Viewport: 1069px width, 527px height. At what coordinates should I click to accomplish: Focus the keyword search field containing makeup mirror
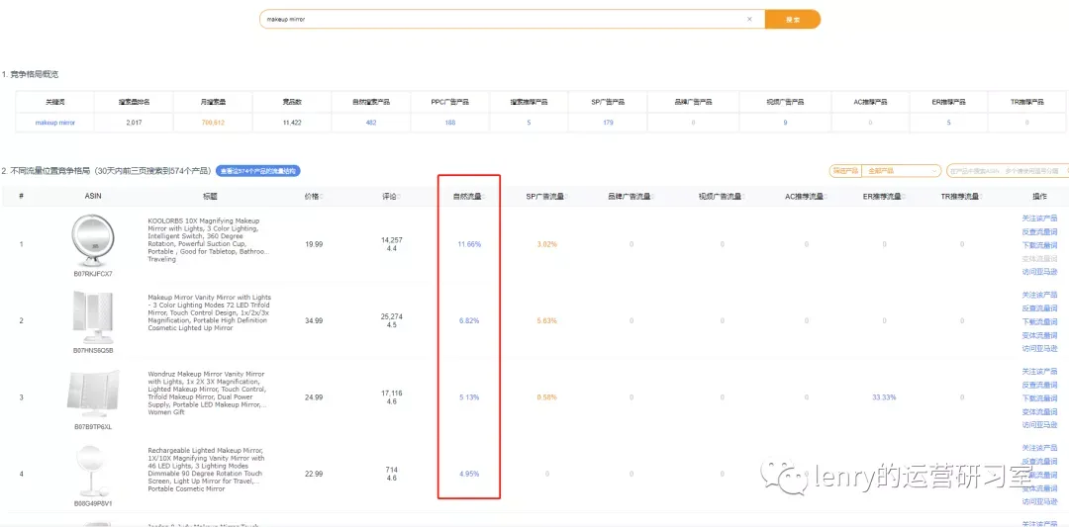pyautogui.click(x=512, y=19)
